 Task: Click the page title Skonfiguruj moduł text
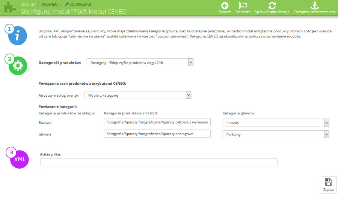74,11
